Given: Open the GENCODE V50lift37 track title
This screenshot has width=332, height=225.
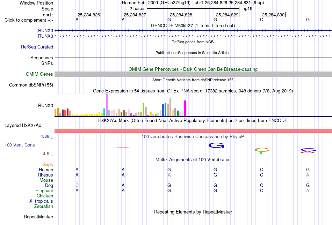Looking at the screenshot, I should coord(193,25).
